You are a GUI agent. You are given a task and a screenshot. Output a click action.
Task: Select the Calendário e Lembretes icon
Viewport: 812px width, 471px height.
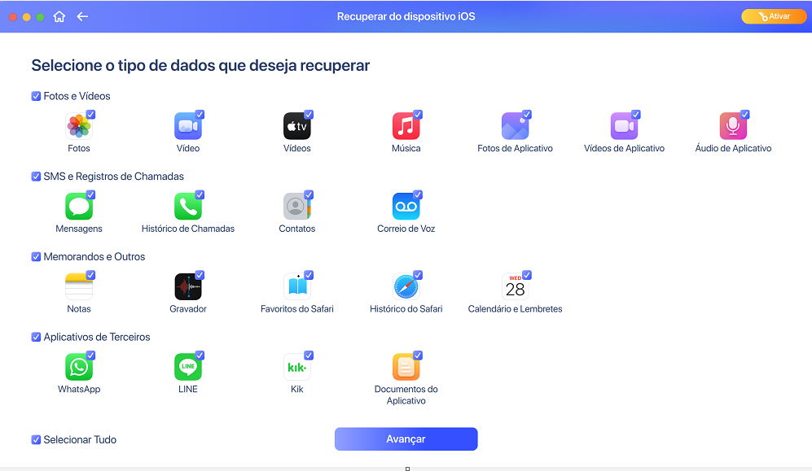coord(515,287)
